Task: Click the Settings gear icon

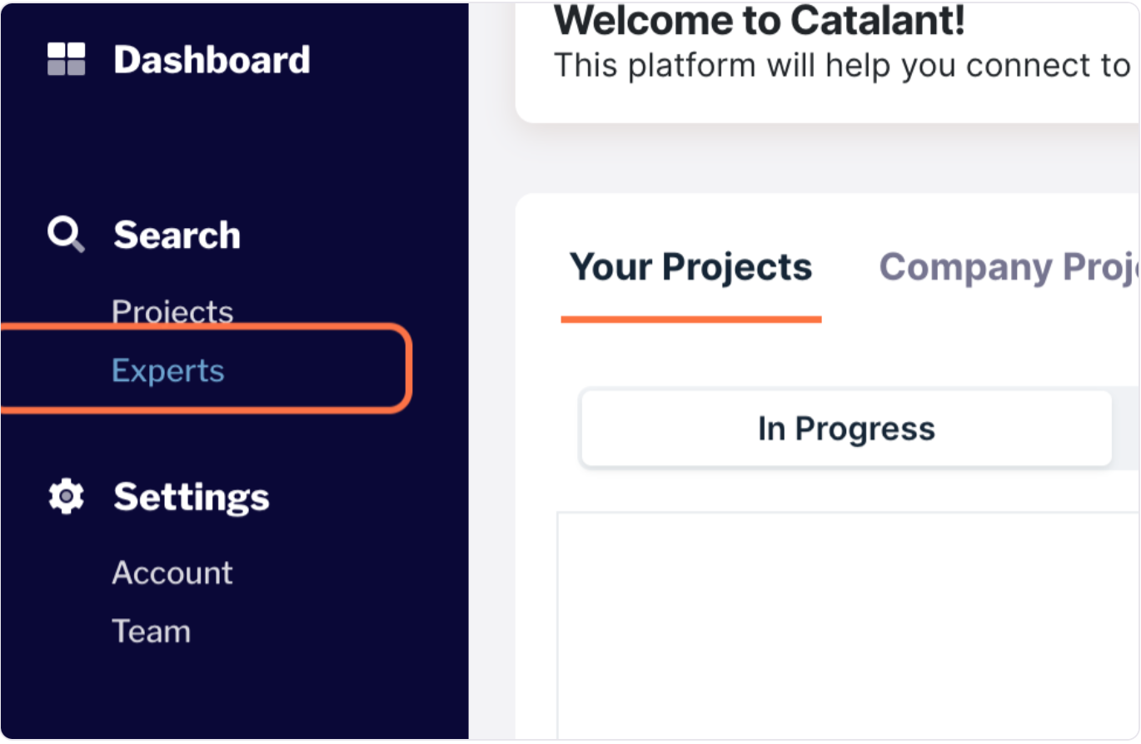Action: pos(66,497)
